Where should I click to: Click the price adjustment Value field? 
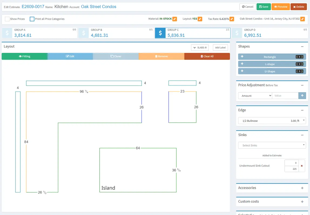285,95
